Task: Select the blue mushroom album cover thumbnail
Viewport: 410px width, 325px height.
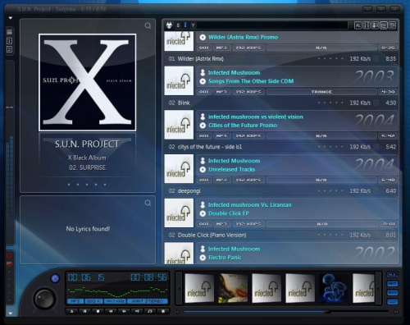Action: tap(334, 288)
